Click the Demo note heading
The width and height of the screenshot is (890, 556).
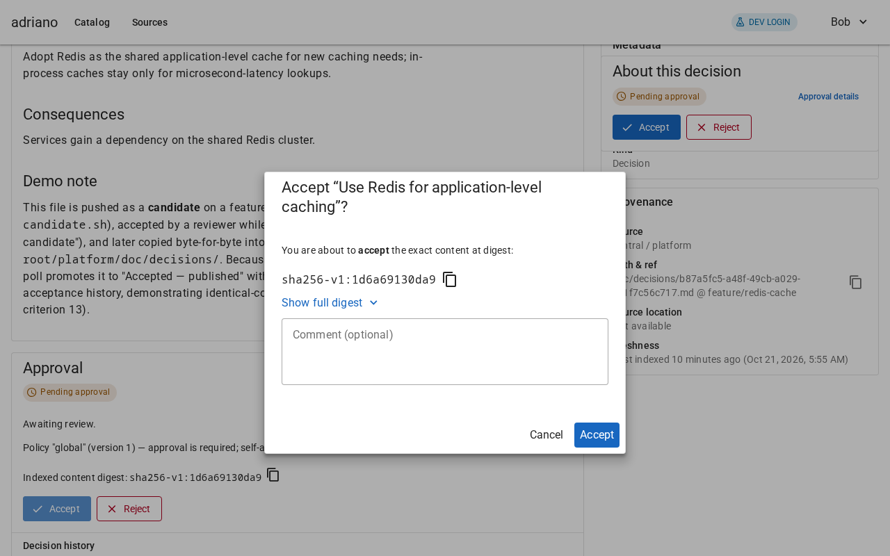[x=60, y=181]
